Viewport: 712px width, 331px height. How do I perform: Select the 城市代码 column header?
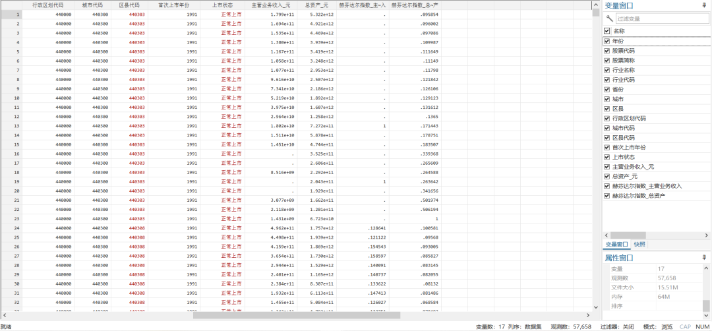click(93, 5)
